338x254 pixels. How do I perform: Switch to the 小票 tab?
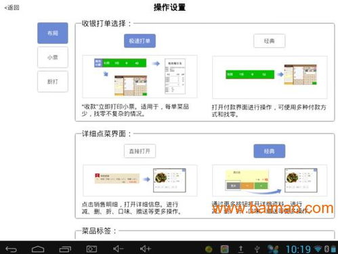tap(53, 58)
